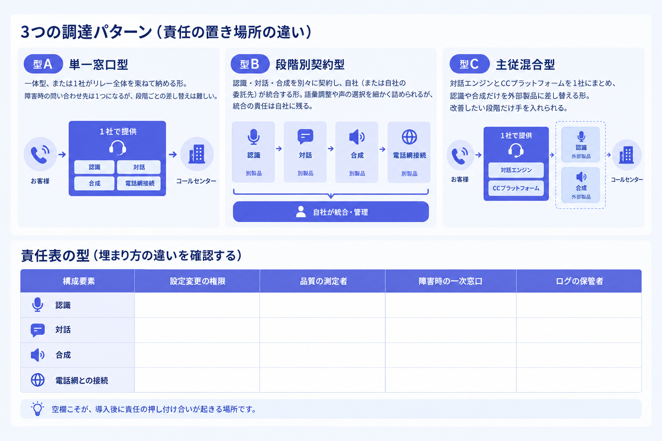The width and height of the screenshot is (662, 441).
Task: Click the 構成要素 table header
Action: point(78,281)
